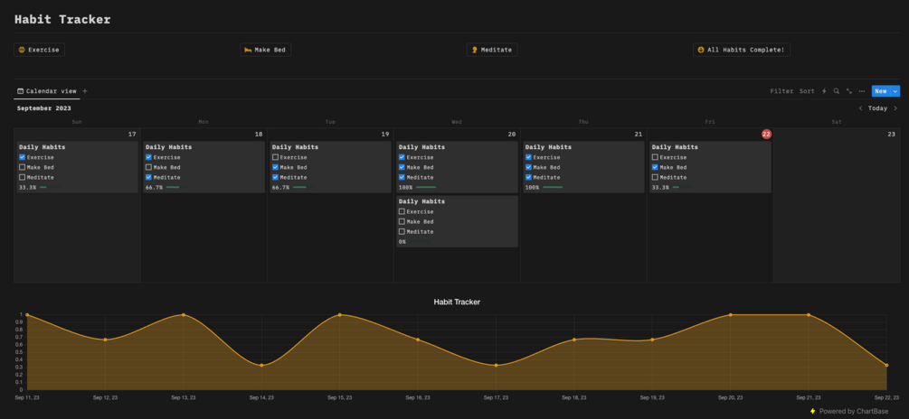Click the Habit Tracker page title
Image resolution: width=909 pixels, height=419 pixels.
click(62, 19)
